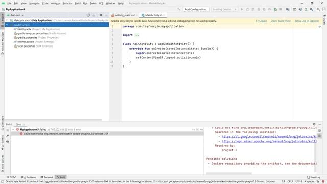Open the Refactor menu
Image resolution: width=327 pixels, height=184 pixels.
[x=67, y=3]
